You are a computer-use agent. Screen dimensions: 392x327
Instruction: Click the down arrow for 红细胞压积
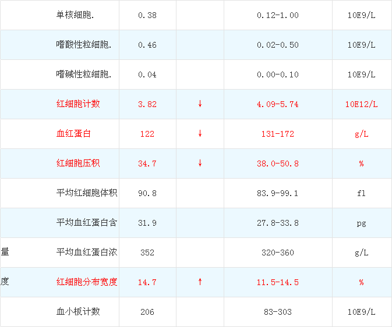point(200,163)
